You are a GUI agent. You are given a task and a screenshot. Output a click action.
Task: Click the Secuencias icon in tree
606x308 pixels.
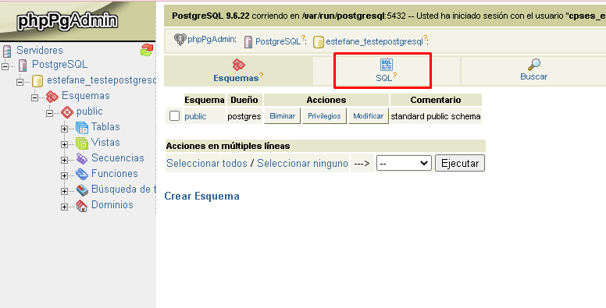click(82, 158)
